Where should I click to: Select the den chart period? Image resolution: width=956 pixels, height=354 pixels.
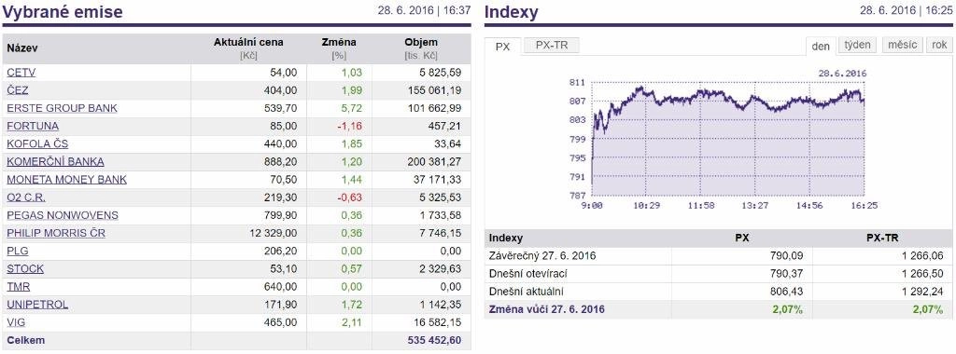pos(821,46)
